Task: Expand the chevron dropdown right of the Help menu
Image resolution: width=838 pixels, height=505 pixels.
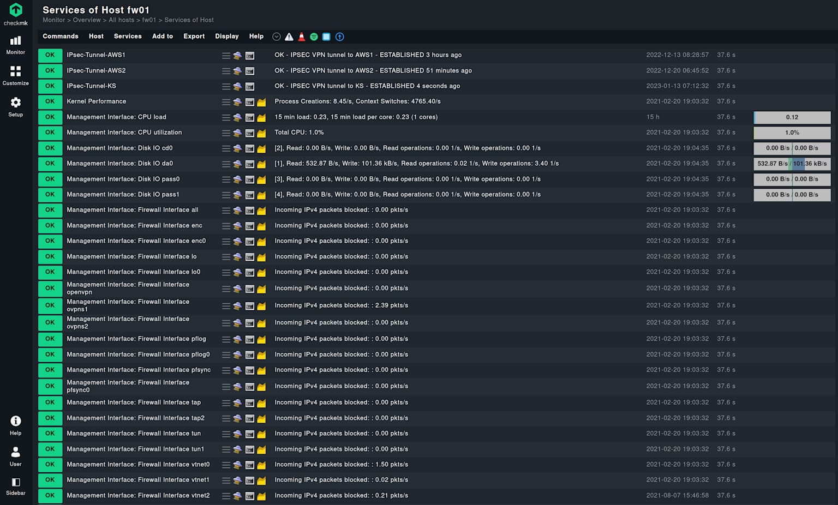Action: pos(276,37)
